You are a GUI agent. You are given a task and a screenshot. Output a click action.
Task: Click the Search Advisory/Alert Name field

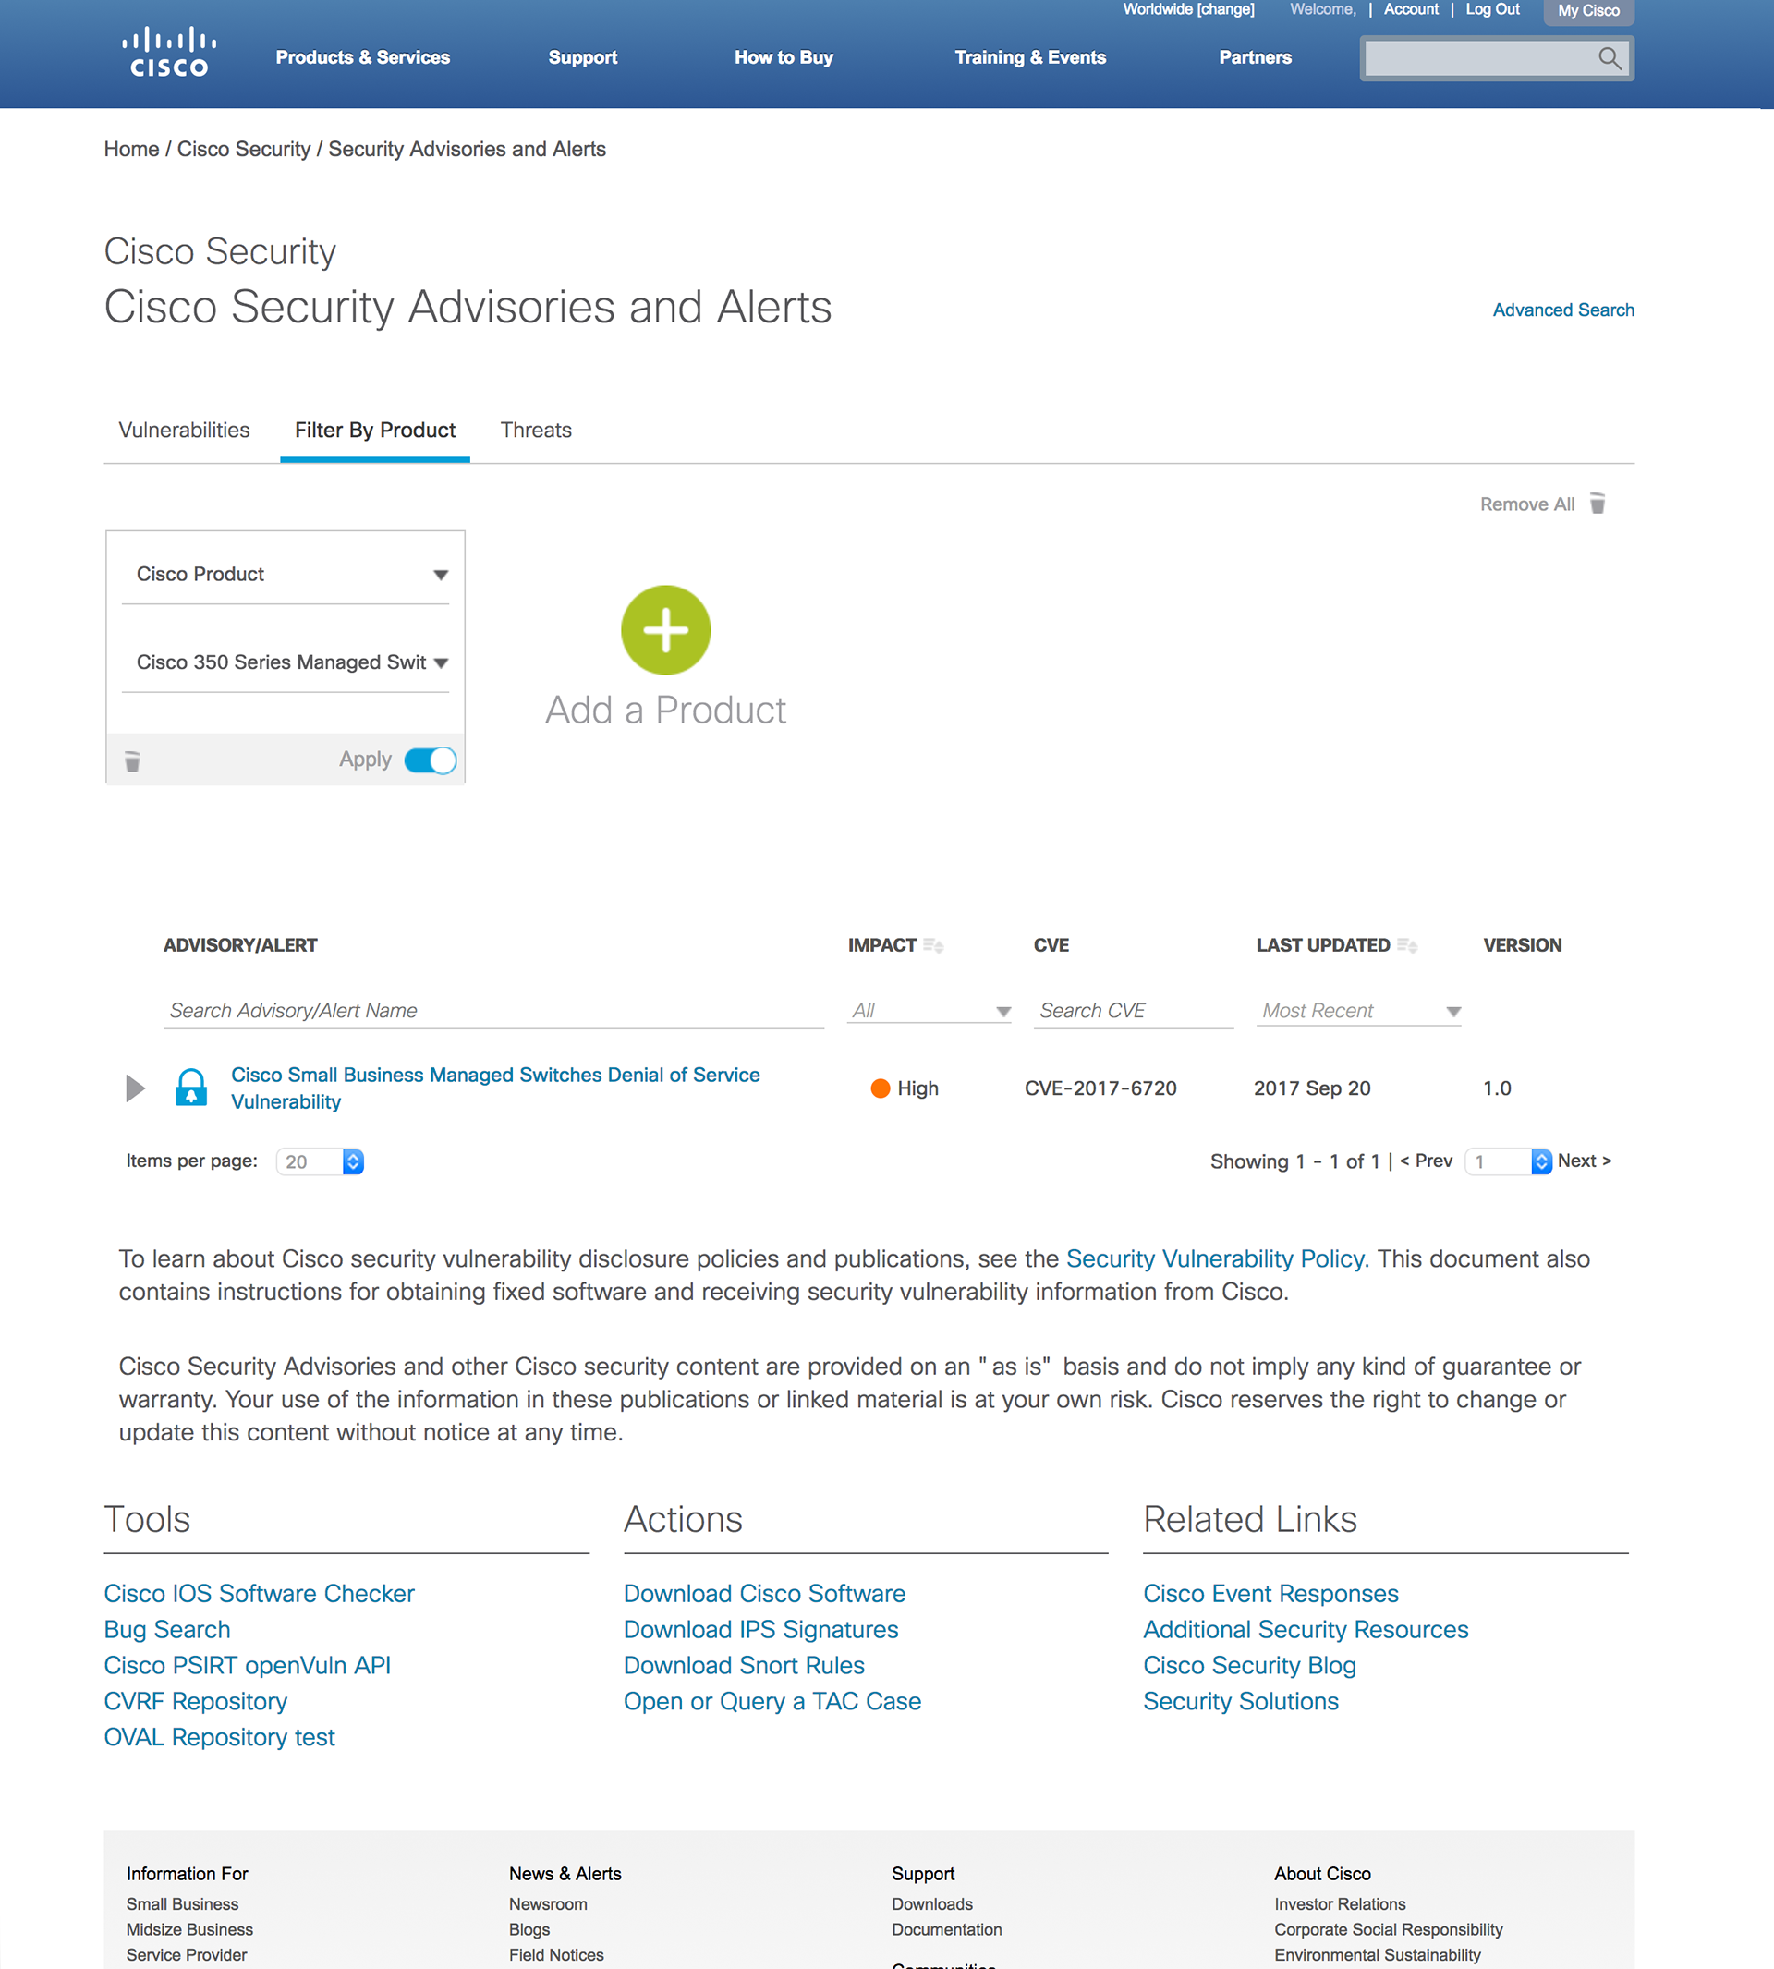[493, 1011]
